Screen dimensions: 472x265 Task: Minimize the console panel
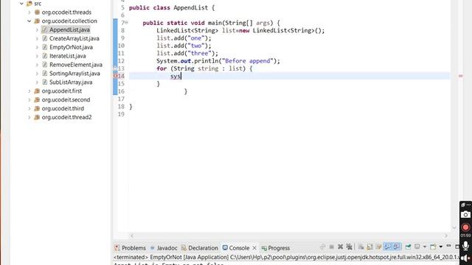tap(448, 246)
